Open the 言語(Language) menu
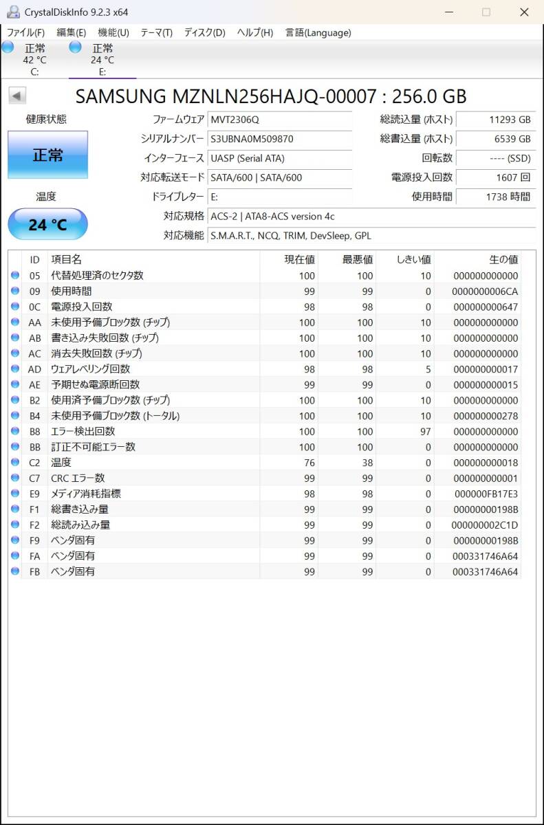This screenshot has width=544, height=825. (x=318, y=32)
